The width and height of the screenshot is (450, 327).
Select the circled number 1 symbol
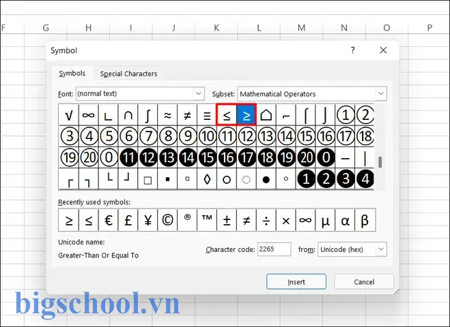click(346, 115)
